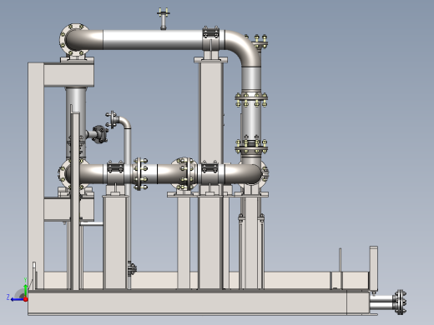Select the small vent nozzle atop the upper pipe

(x=164, y=18)
